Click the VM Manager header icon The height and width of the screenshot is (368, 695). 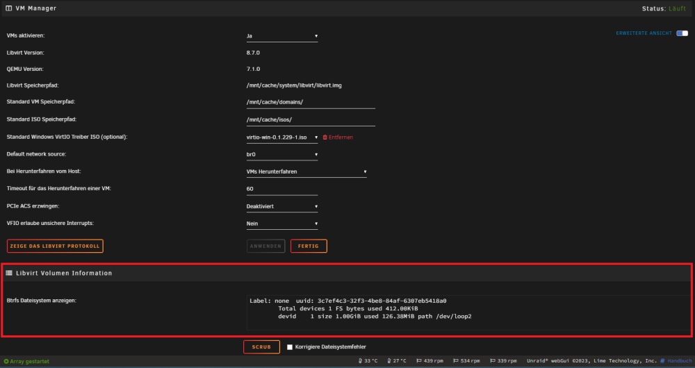[9, 8]
